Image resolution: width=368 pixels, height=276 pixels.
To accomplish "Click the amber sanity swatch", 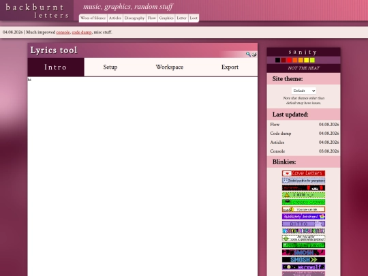I will pyautogui.click(x=301, y=61).
